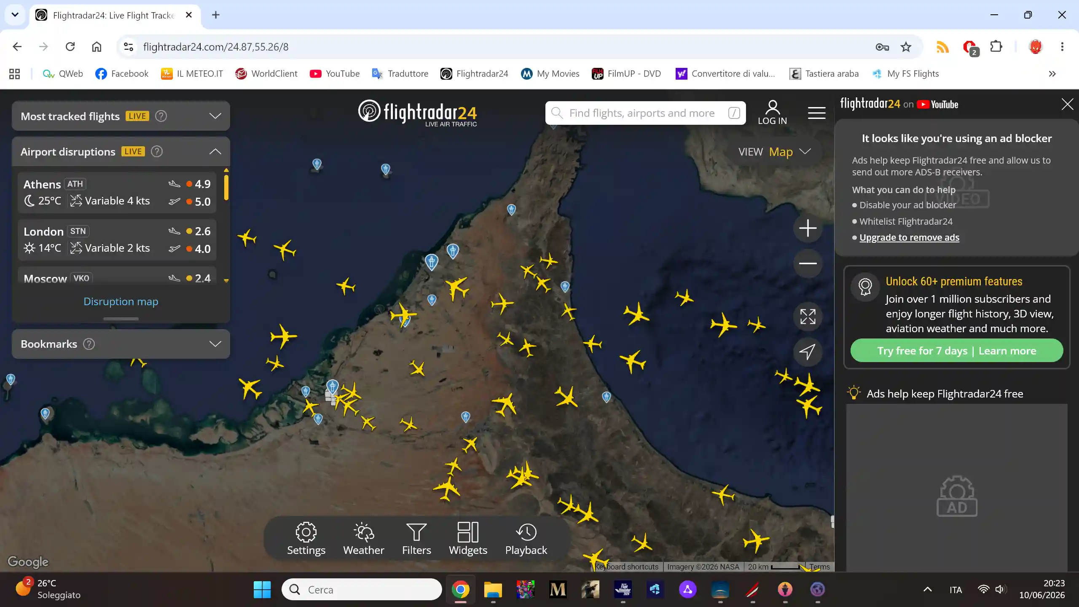Screen dimensions: 1079x607
Task: Show more bookmarks bar items
Action: (x=1052, y=74)
